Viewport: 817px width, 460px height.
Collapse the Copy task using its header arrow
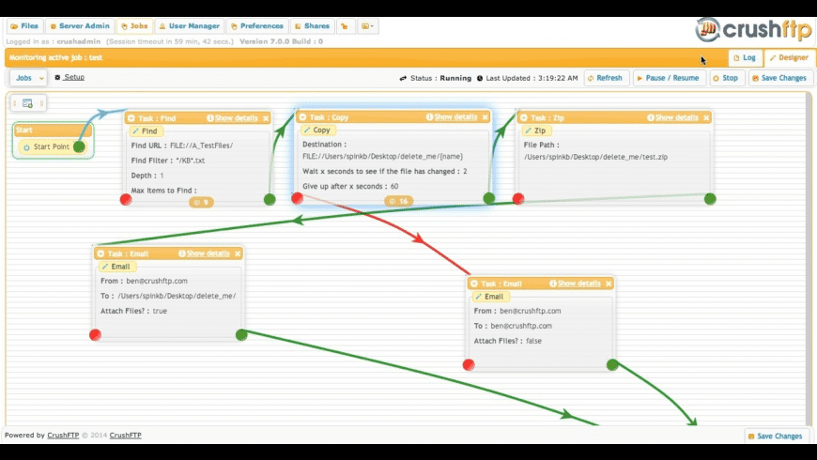[x=302, y=117]
